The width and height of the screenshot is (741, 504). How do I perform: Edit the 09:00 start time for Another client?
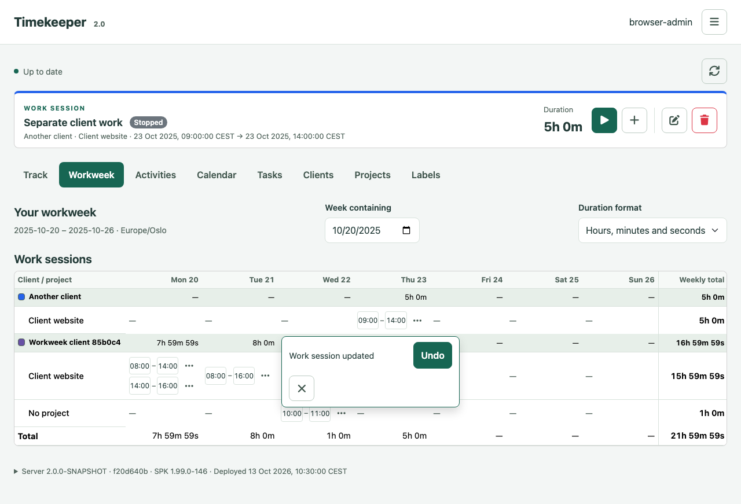(x=368, y=320)
